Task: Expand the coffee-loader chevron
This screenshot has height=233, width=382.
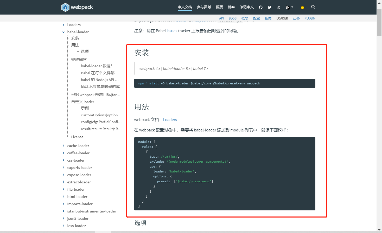Action: (63, 153)
